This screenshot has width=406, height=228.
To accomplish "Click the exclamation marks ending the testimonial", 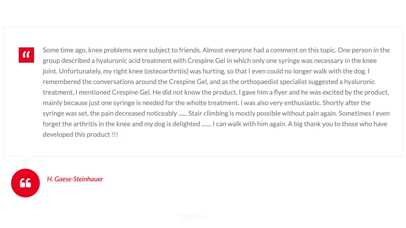I will coord(115,135).
